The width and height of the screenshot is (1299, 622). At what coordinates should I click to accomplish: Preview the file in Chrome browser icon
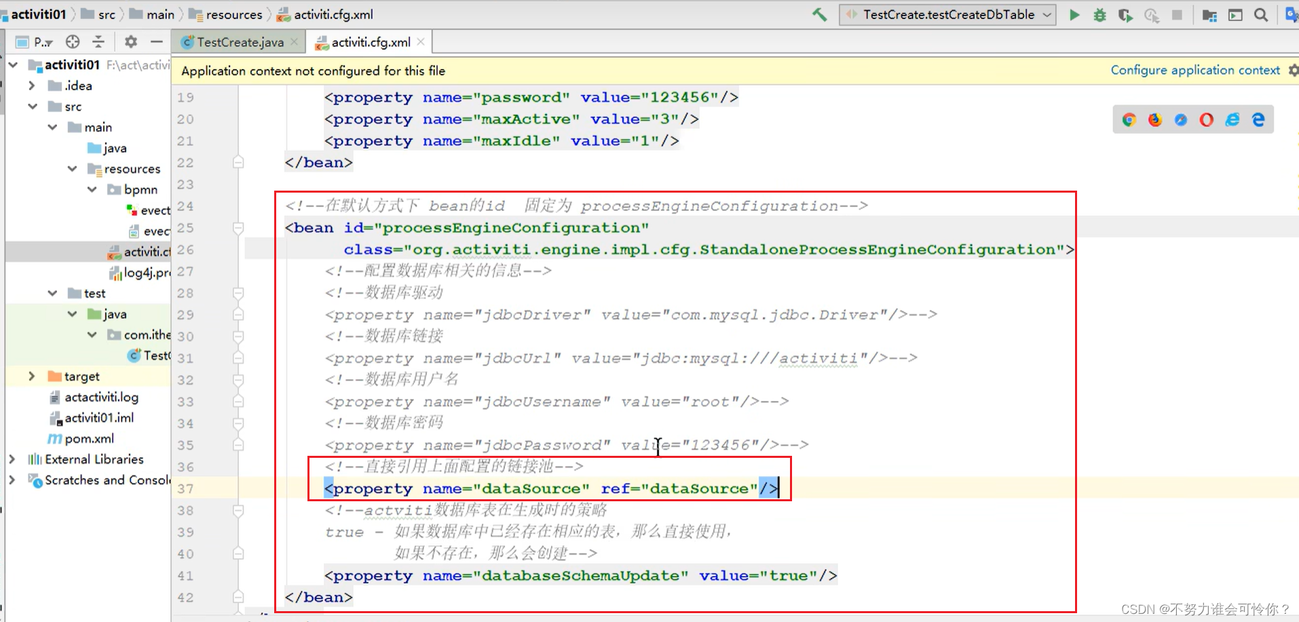click(x=1129, y=119)
